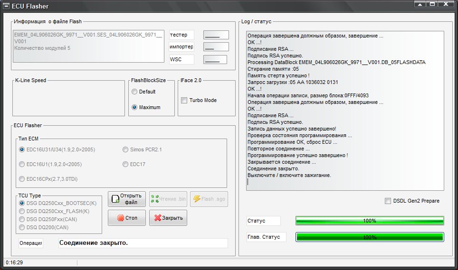Image resolution: width=458 pixels, height=270 pixels.
Task: Click log line 'Программирование успешно завершено !'
Action: (x=297, y=156)
